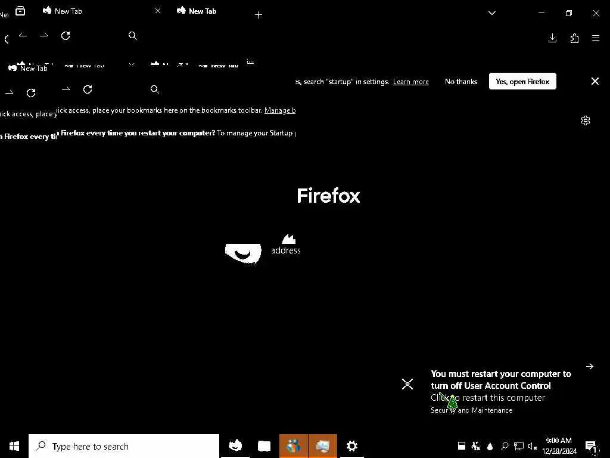610x458 pixels.
Task: Open File Explorer from the taskbar
Action: 264,445
